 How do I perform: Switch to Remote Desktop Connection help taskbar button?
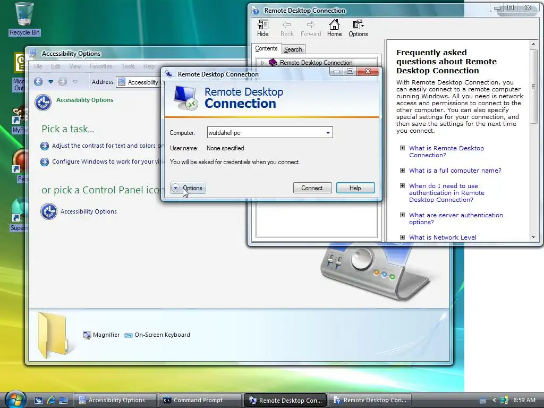370,400
